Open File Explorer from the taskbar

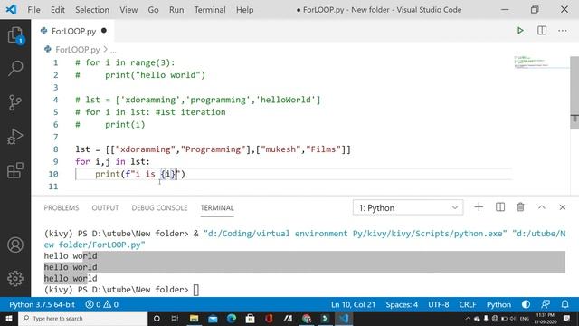pyautogui.click(x=194, y=319)
